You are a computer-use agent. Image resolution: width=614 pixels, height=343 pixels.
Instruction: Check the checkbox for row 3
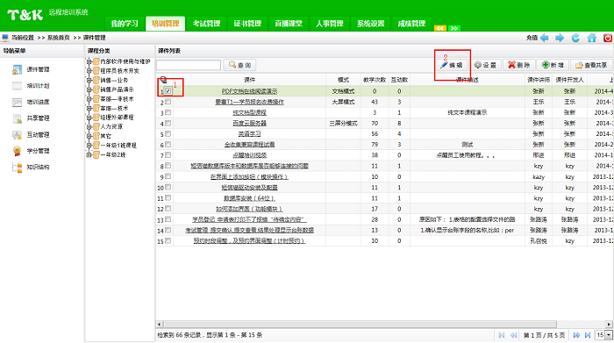tap(168, 112)
